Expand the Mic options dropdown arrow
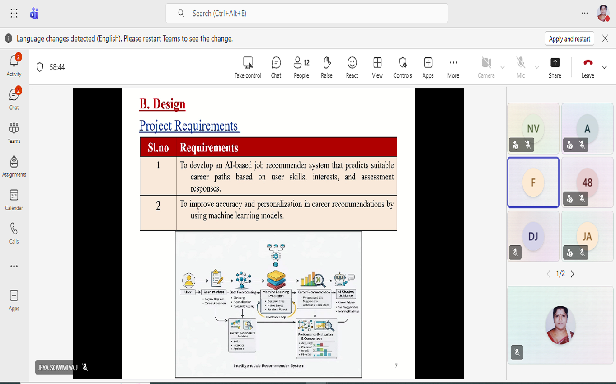The image size is (616, 384). pos(537,67)
